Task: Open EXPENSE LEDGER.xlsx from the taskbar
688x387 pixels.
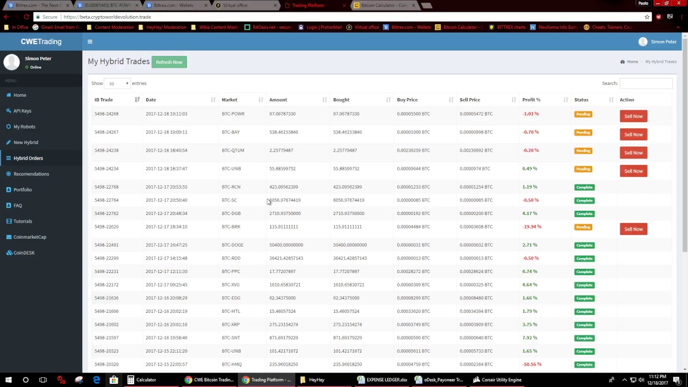Action: 382,380
